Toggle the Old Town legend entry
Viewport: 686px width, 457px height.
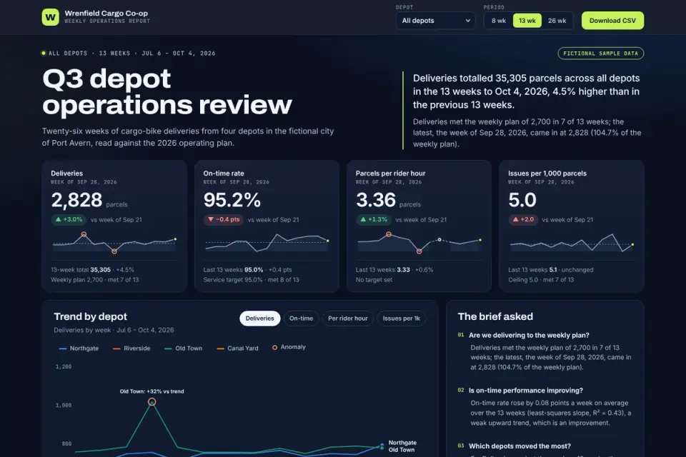pyautogui.click(x=184, y=348)
